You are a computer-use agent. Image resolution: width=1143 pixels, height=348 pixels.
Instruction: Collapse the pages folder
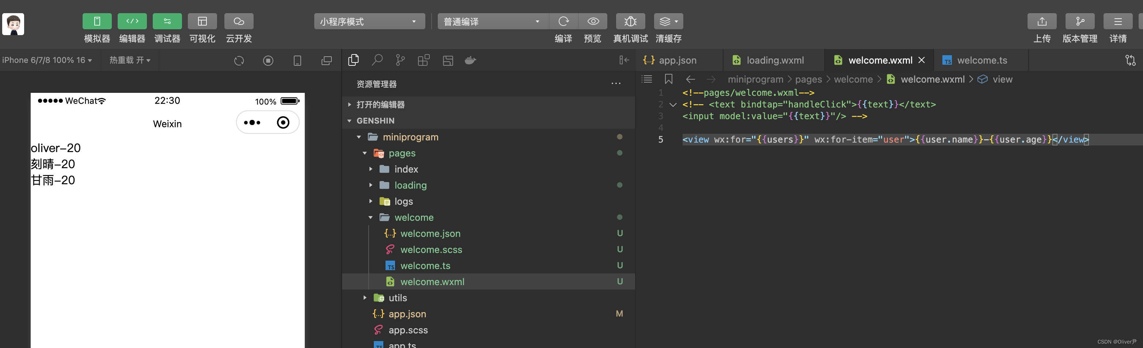click(x=488, y=153)
